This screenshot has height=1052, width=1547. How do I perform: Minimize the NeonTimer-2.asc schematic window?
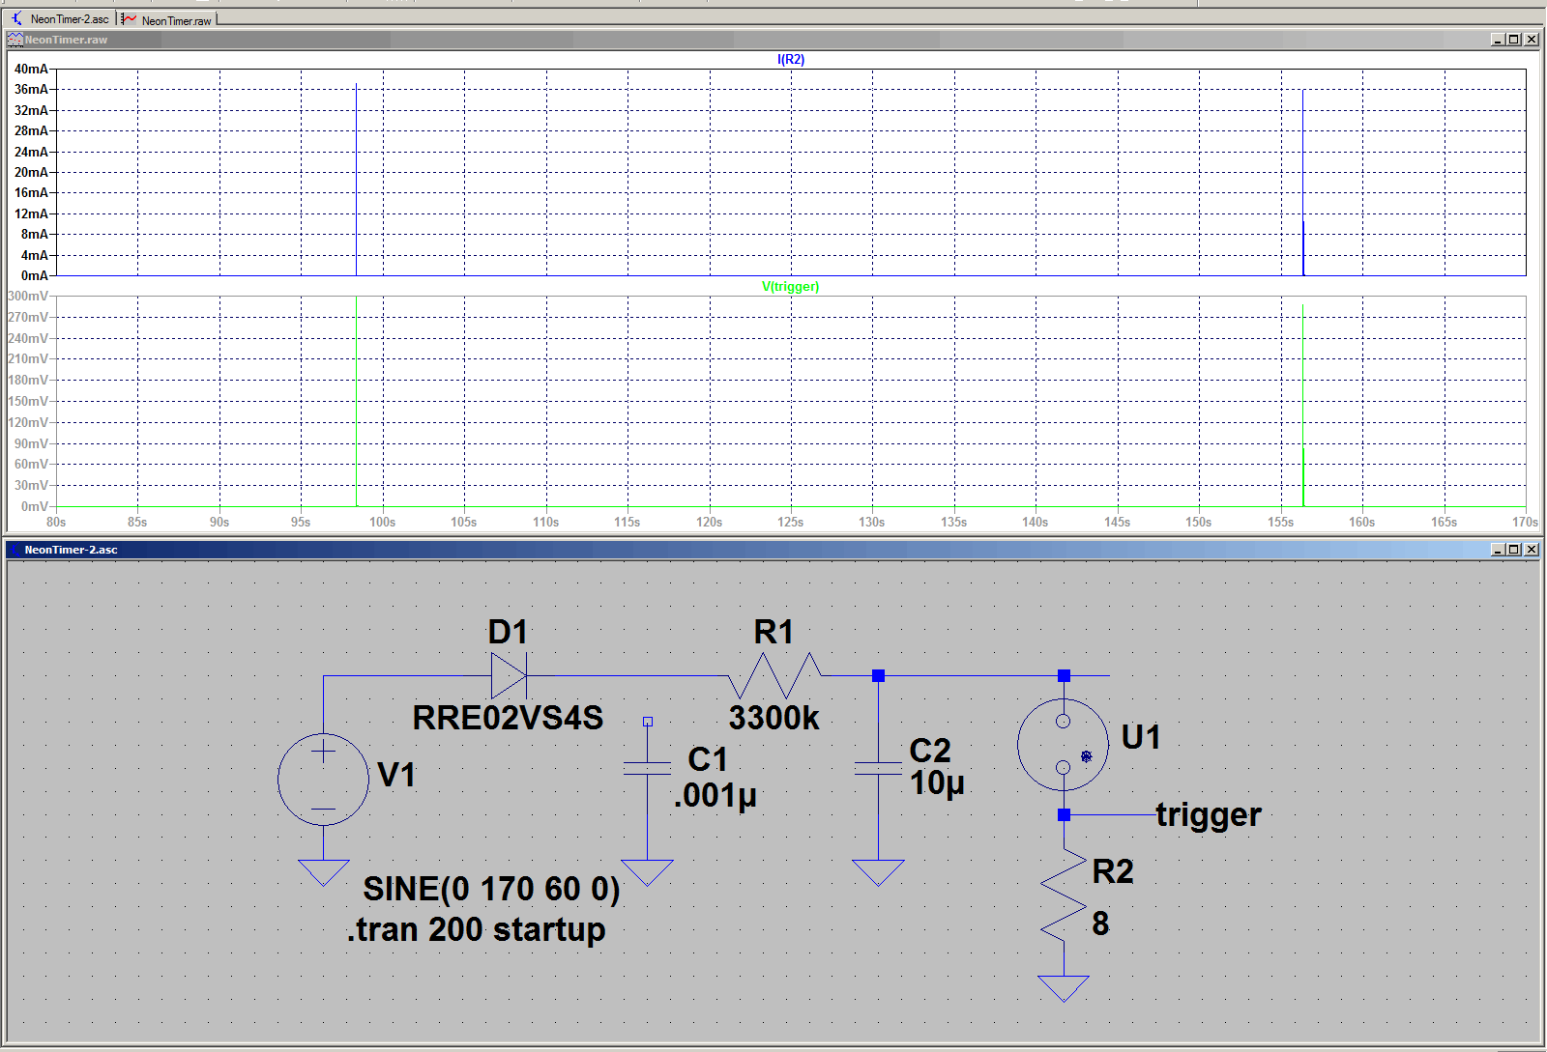pyautogui.click(x=1498, y=550)
